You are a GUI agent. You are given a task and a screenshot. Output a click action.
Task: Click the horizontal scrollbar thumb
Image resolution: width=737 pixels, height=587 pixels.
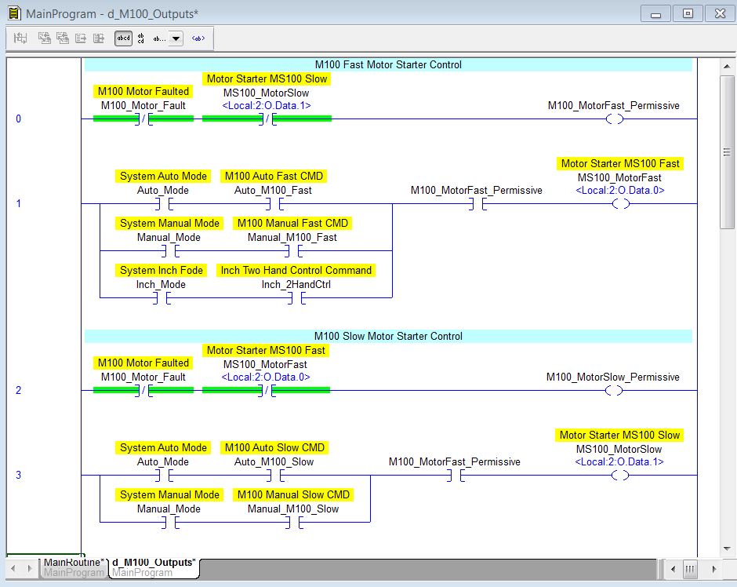[689, 569]
